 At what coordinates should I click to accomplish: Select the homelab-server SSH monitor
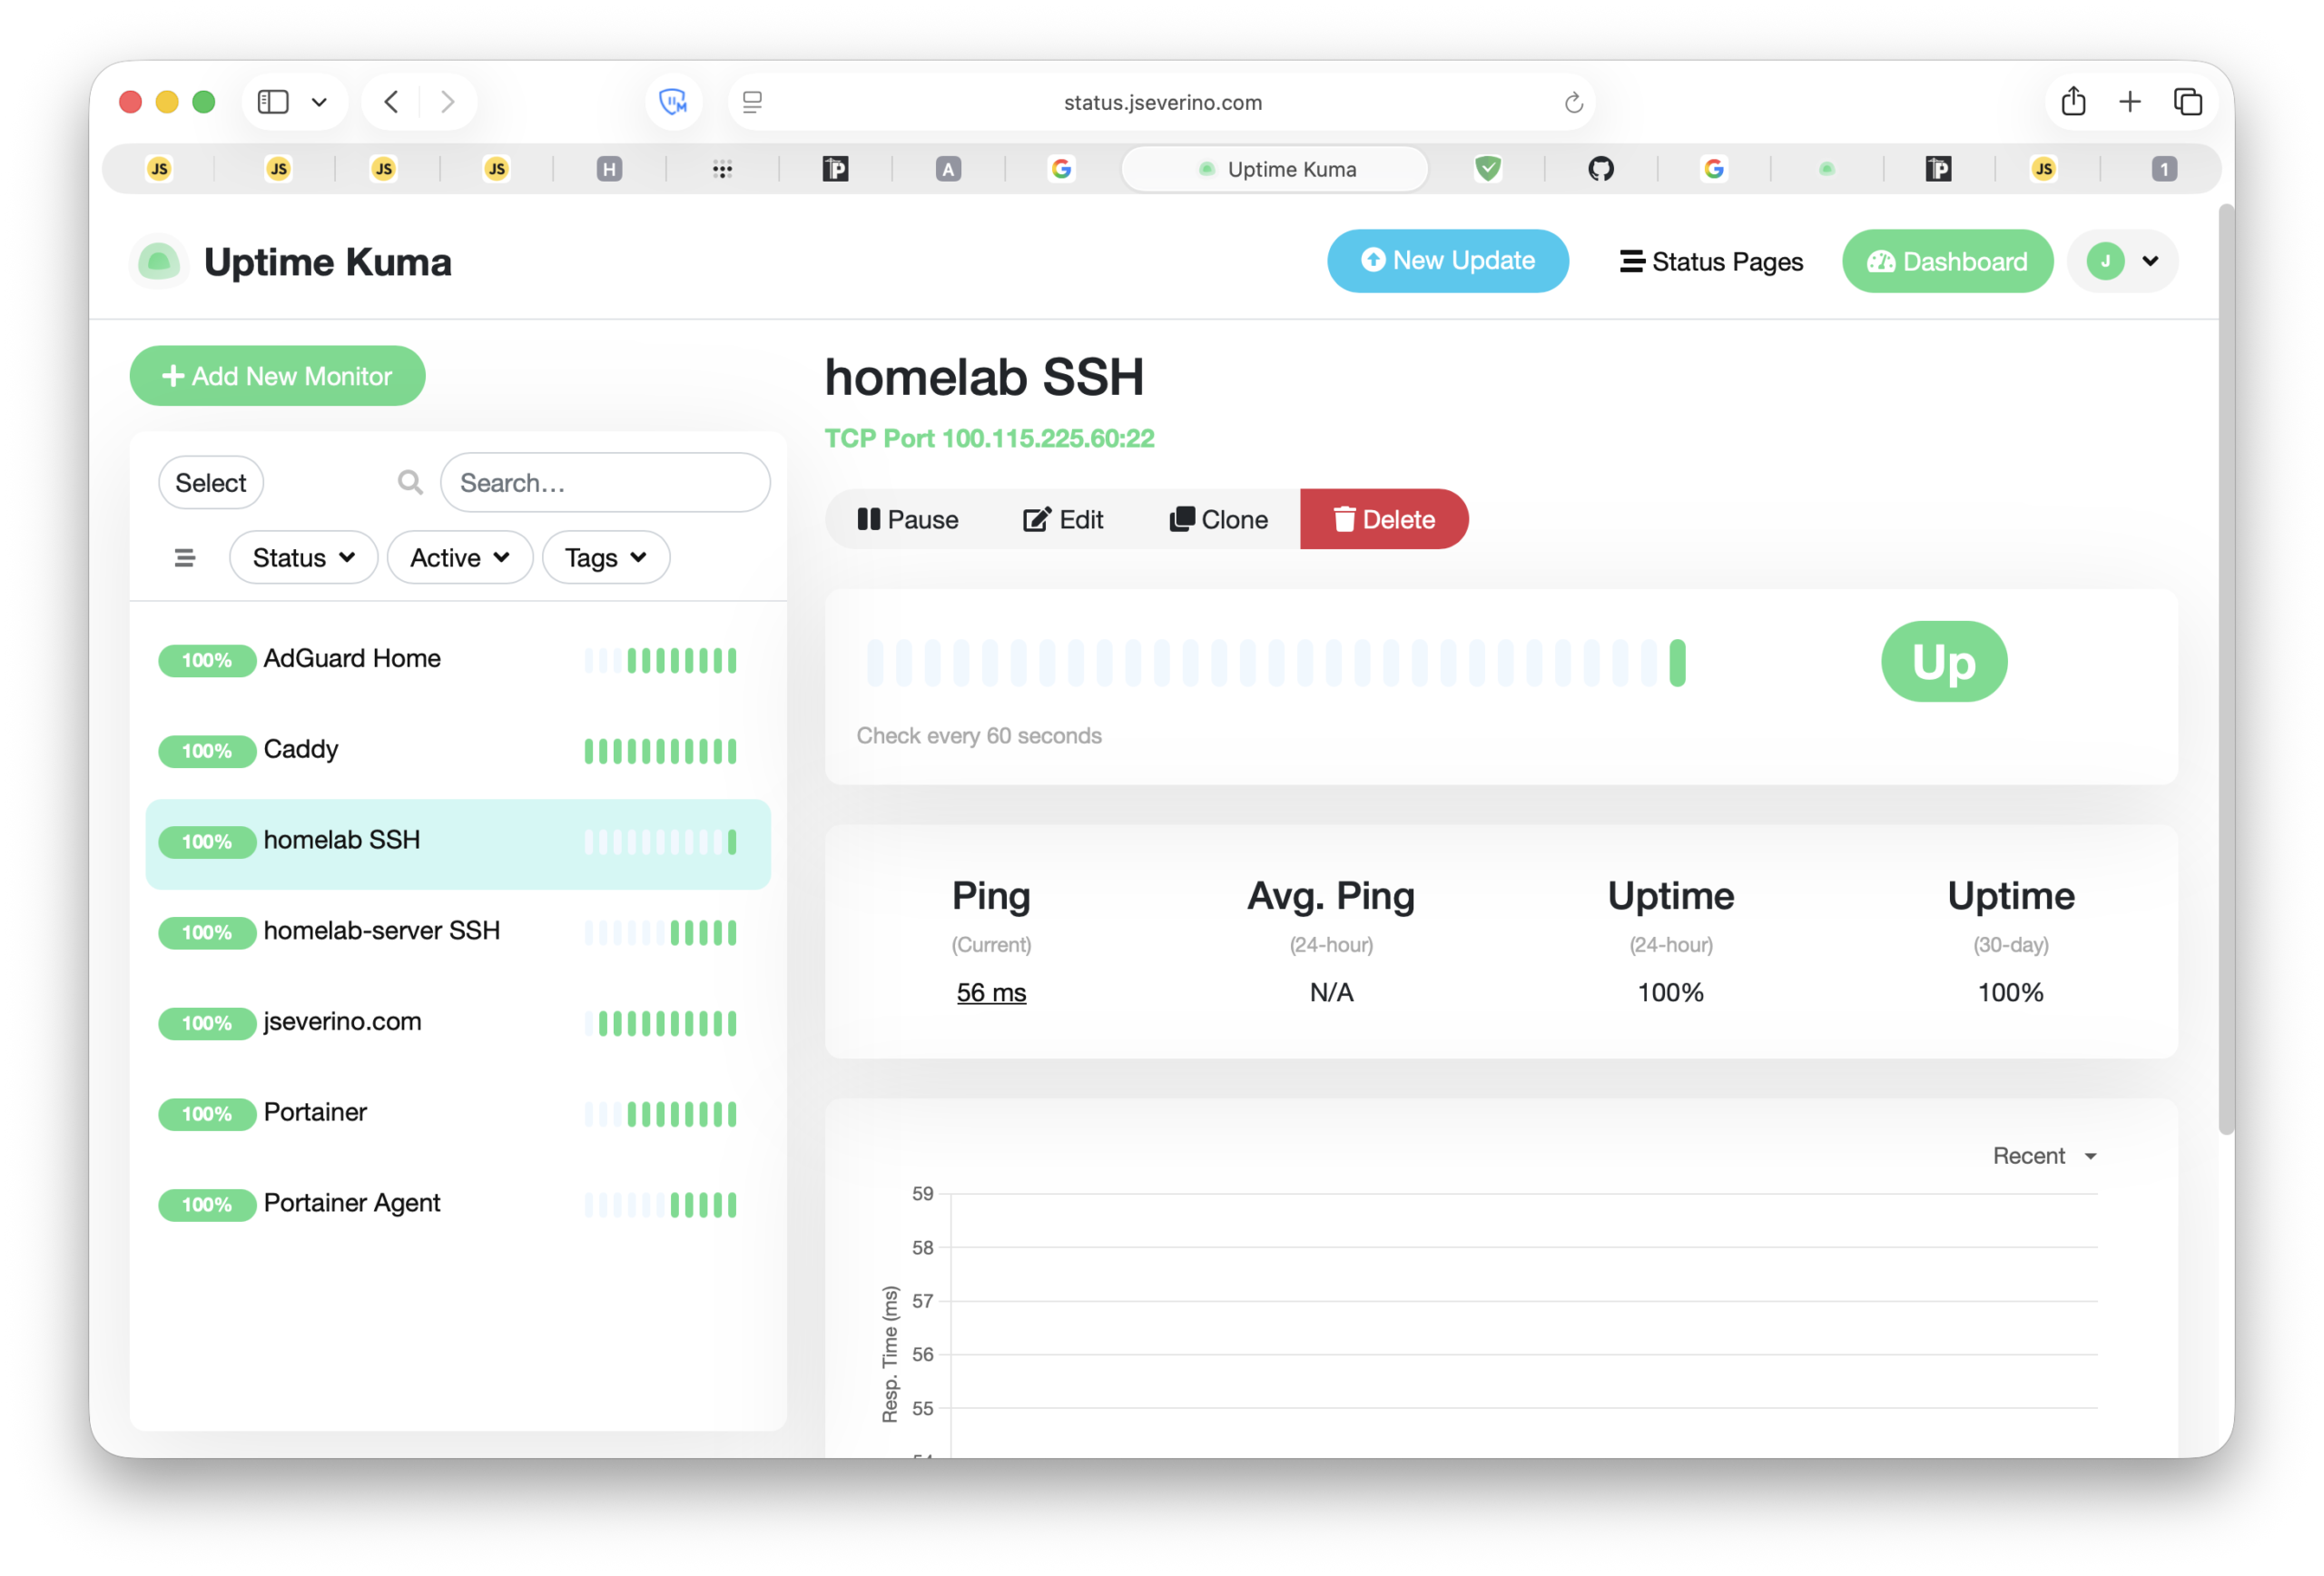coord(458,932)
